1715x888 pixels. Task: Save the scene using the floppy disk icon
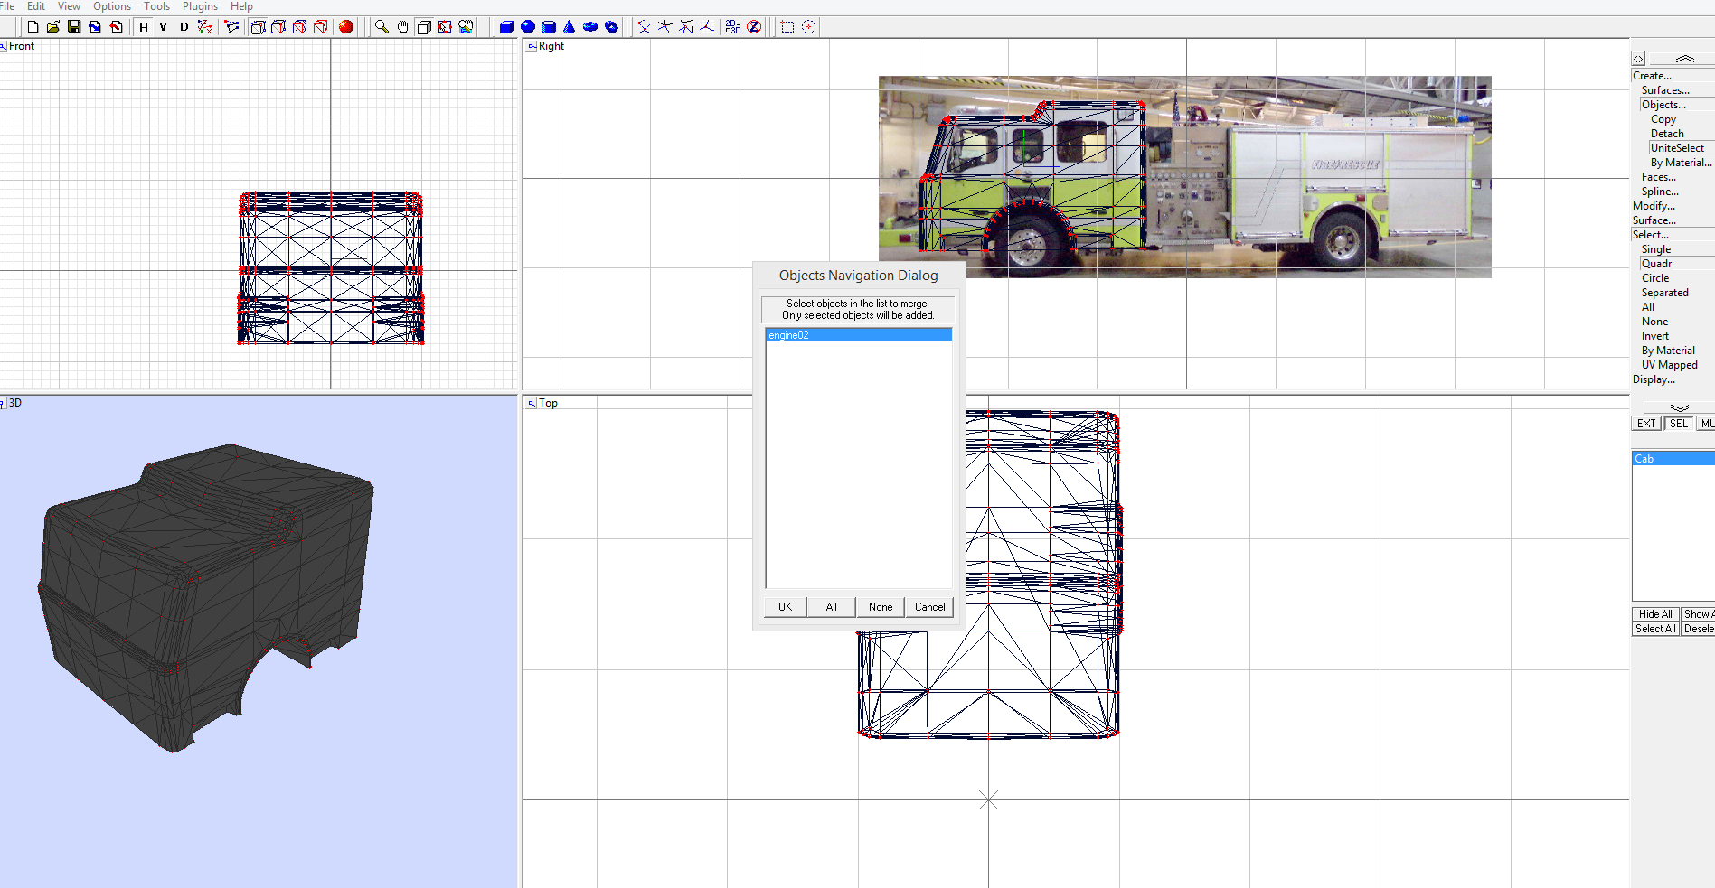point(75,26)
